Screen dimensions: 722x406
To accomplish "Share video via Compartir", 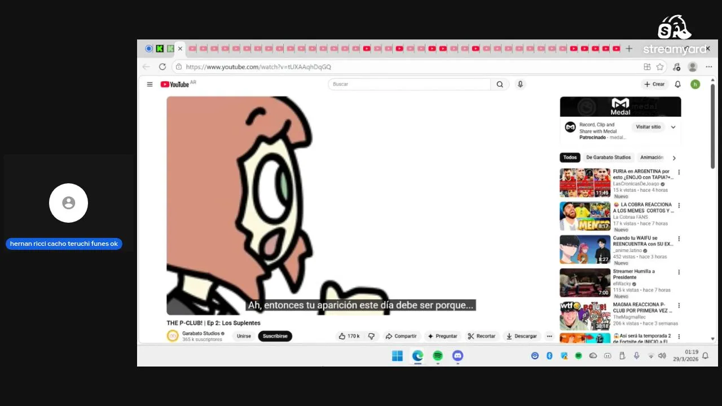I will click(401, 336).
